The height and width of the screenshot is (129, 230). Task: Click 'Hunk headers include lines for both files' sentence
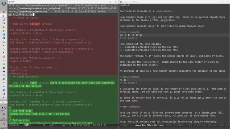[x=162, y=26]
